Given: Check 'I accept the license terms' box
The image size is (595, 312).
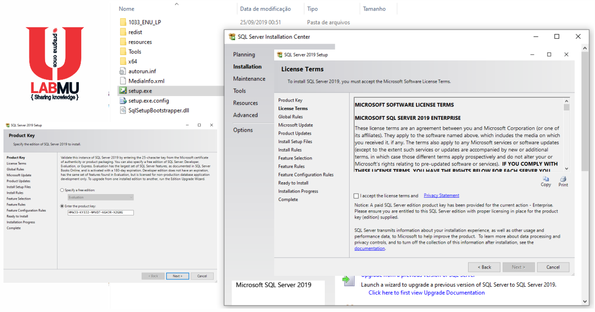Looking at the screenshot, I should click(357, 196).
